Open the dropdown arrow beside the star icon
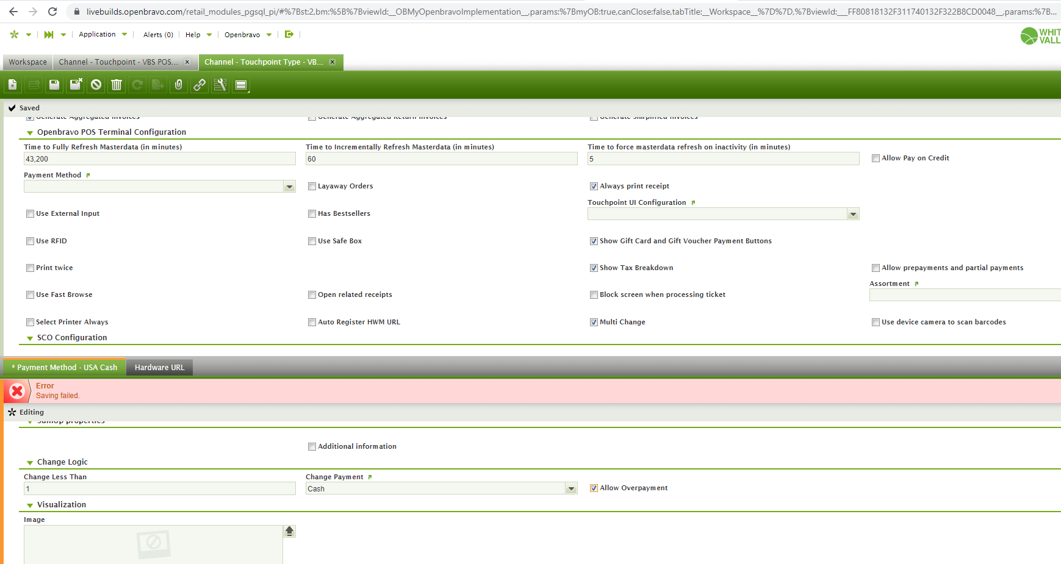The image size is (1061, 564). (x=29, y=35)
